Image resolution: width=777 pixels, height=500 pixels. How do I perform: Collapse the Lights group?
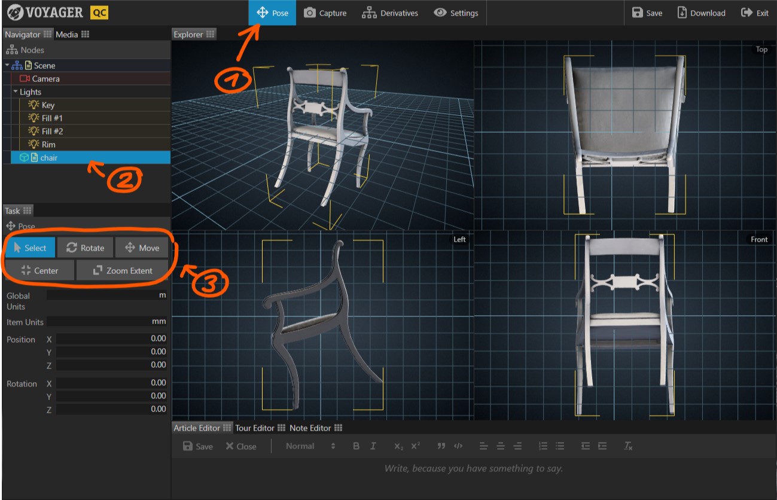tap(16, 92)
